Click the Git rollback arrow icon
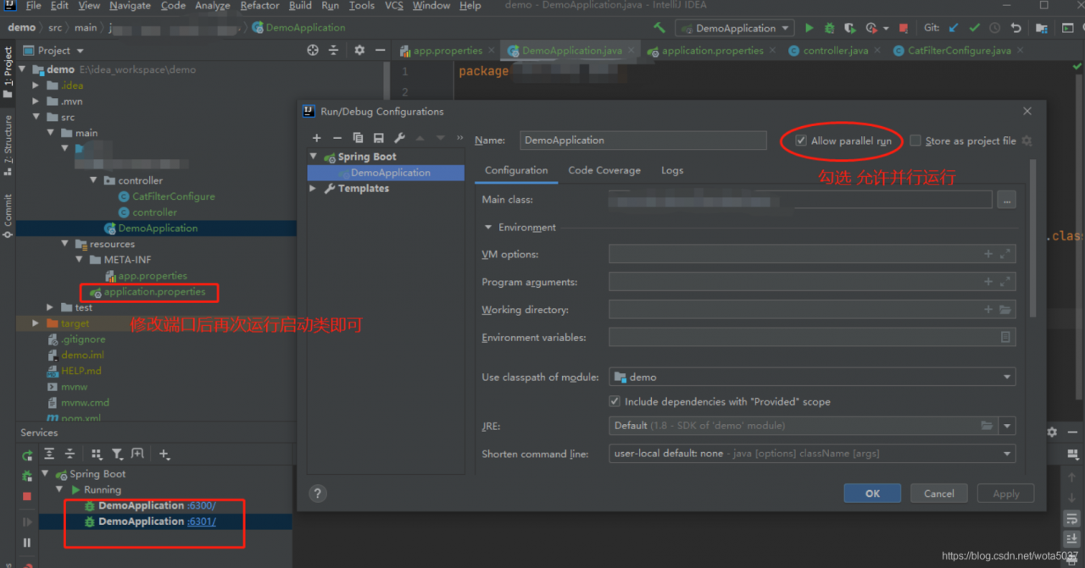 click(x=1015, y=28)
